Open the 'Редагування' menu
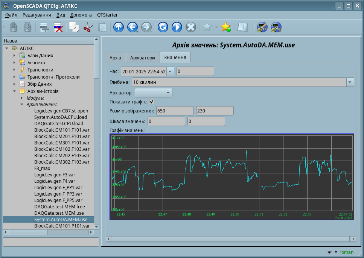 (37, 15)
